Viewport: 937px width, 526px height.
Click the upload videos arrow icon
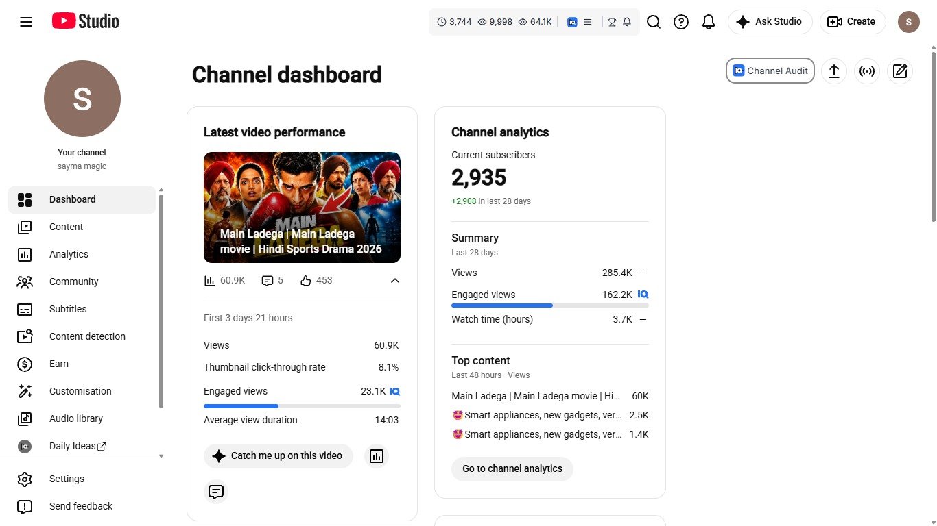[x=834, y=71]
